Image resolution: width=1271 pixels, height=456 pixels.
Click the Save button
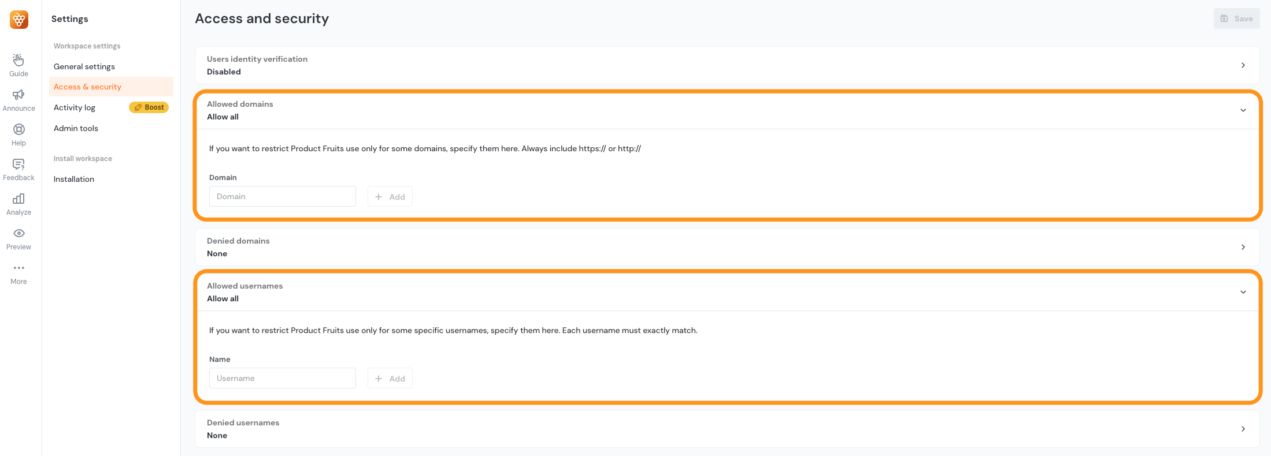1236,18
